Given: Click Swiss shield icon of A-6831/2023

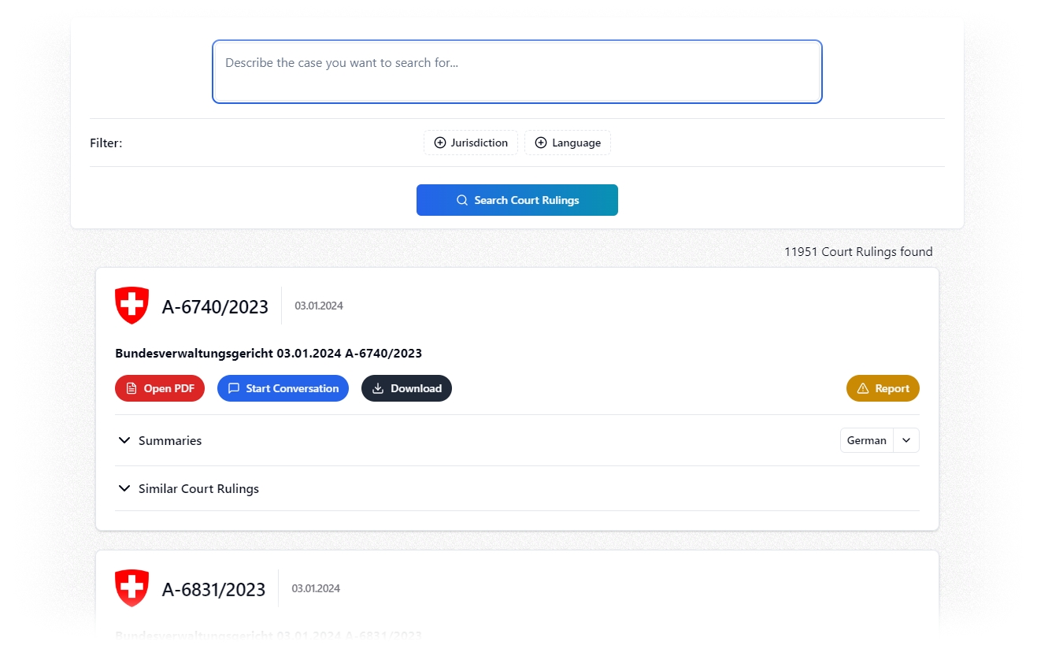Looking at the screenshot, I should [131, 588].
